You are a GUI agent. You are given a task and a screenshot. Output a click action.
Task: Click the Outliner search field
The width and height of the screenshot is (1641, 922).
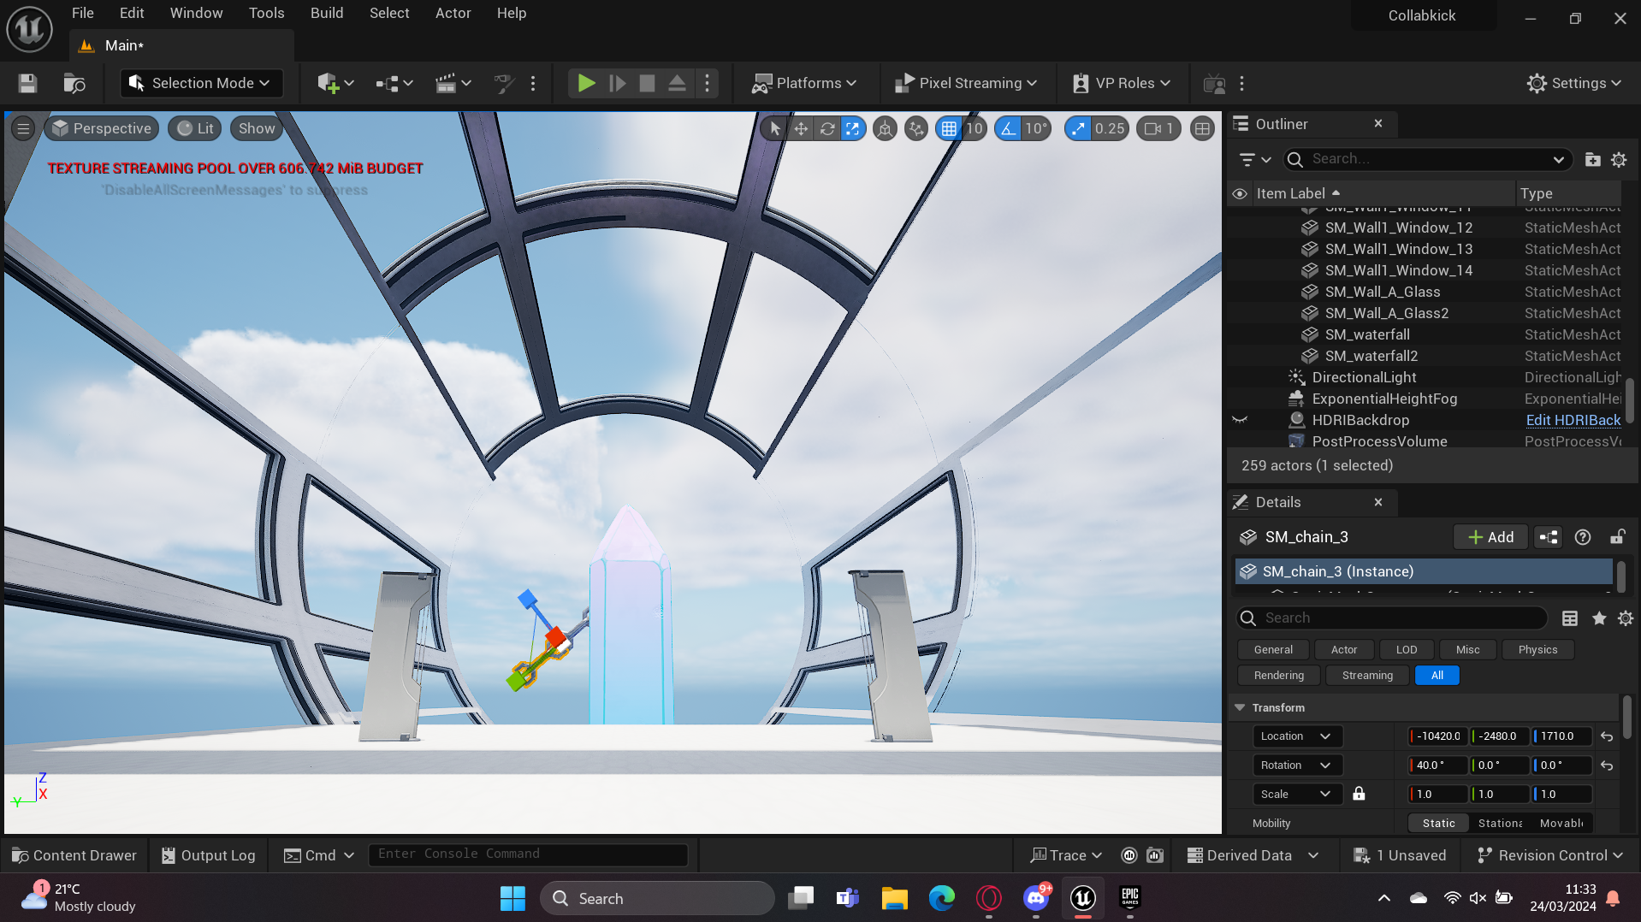(x=1428, y=159)
